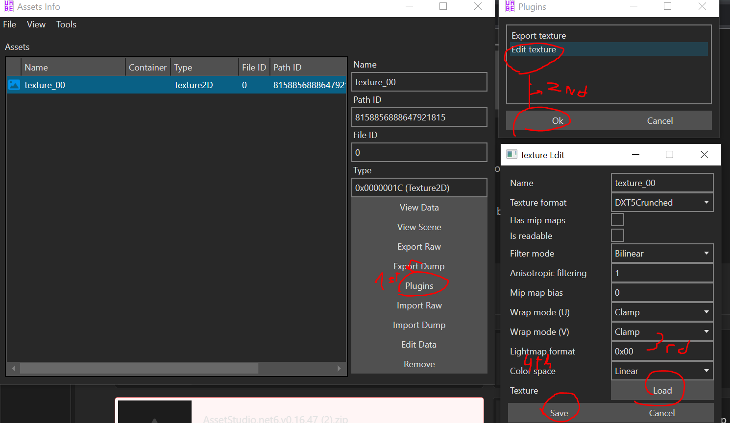
Task: Toggle the Is readable checkbox
Action: tap(617, 235)
